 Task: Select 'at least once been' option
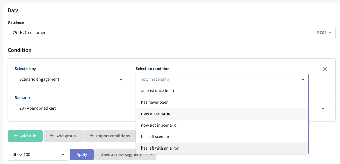point(222,91)
